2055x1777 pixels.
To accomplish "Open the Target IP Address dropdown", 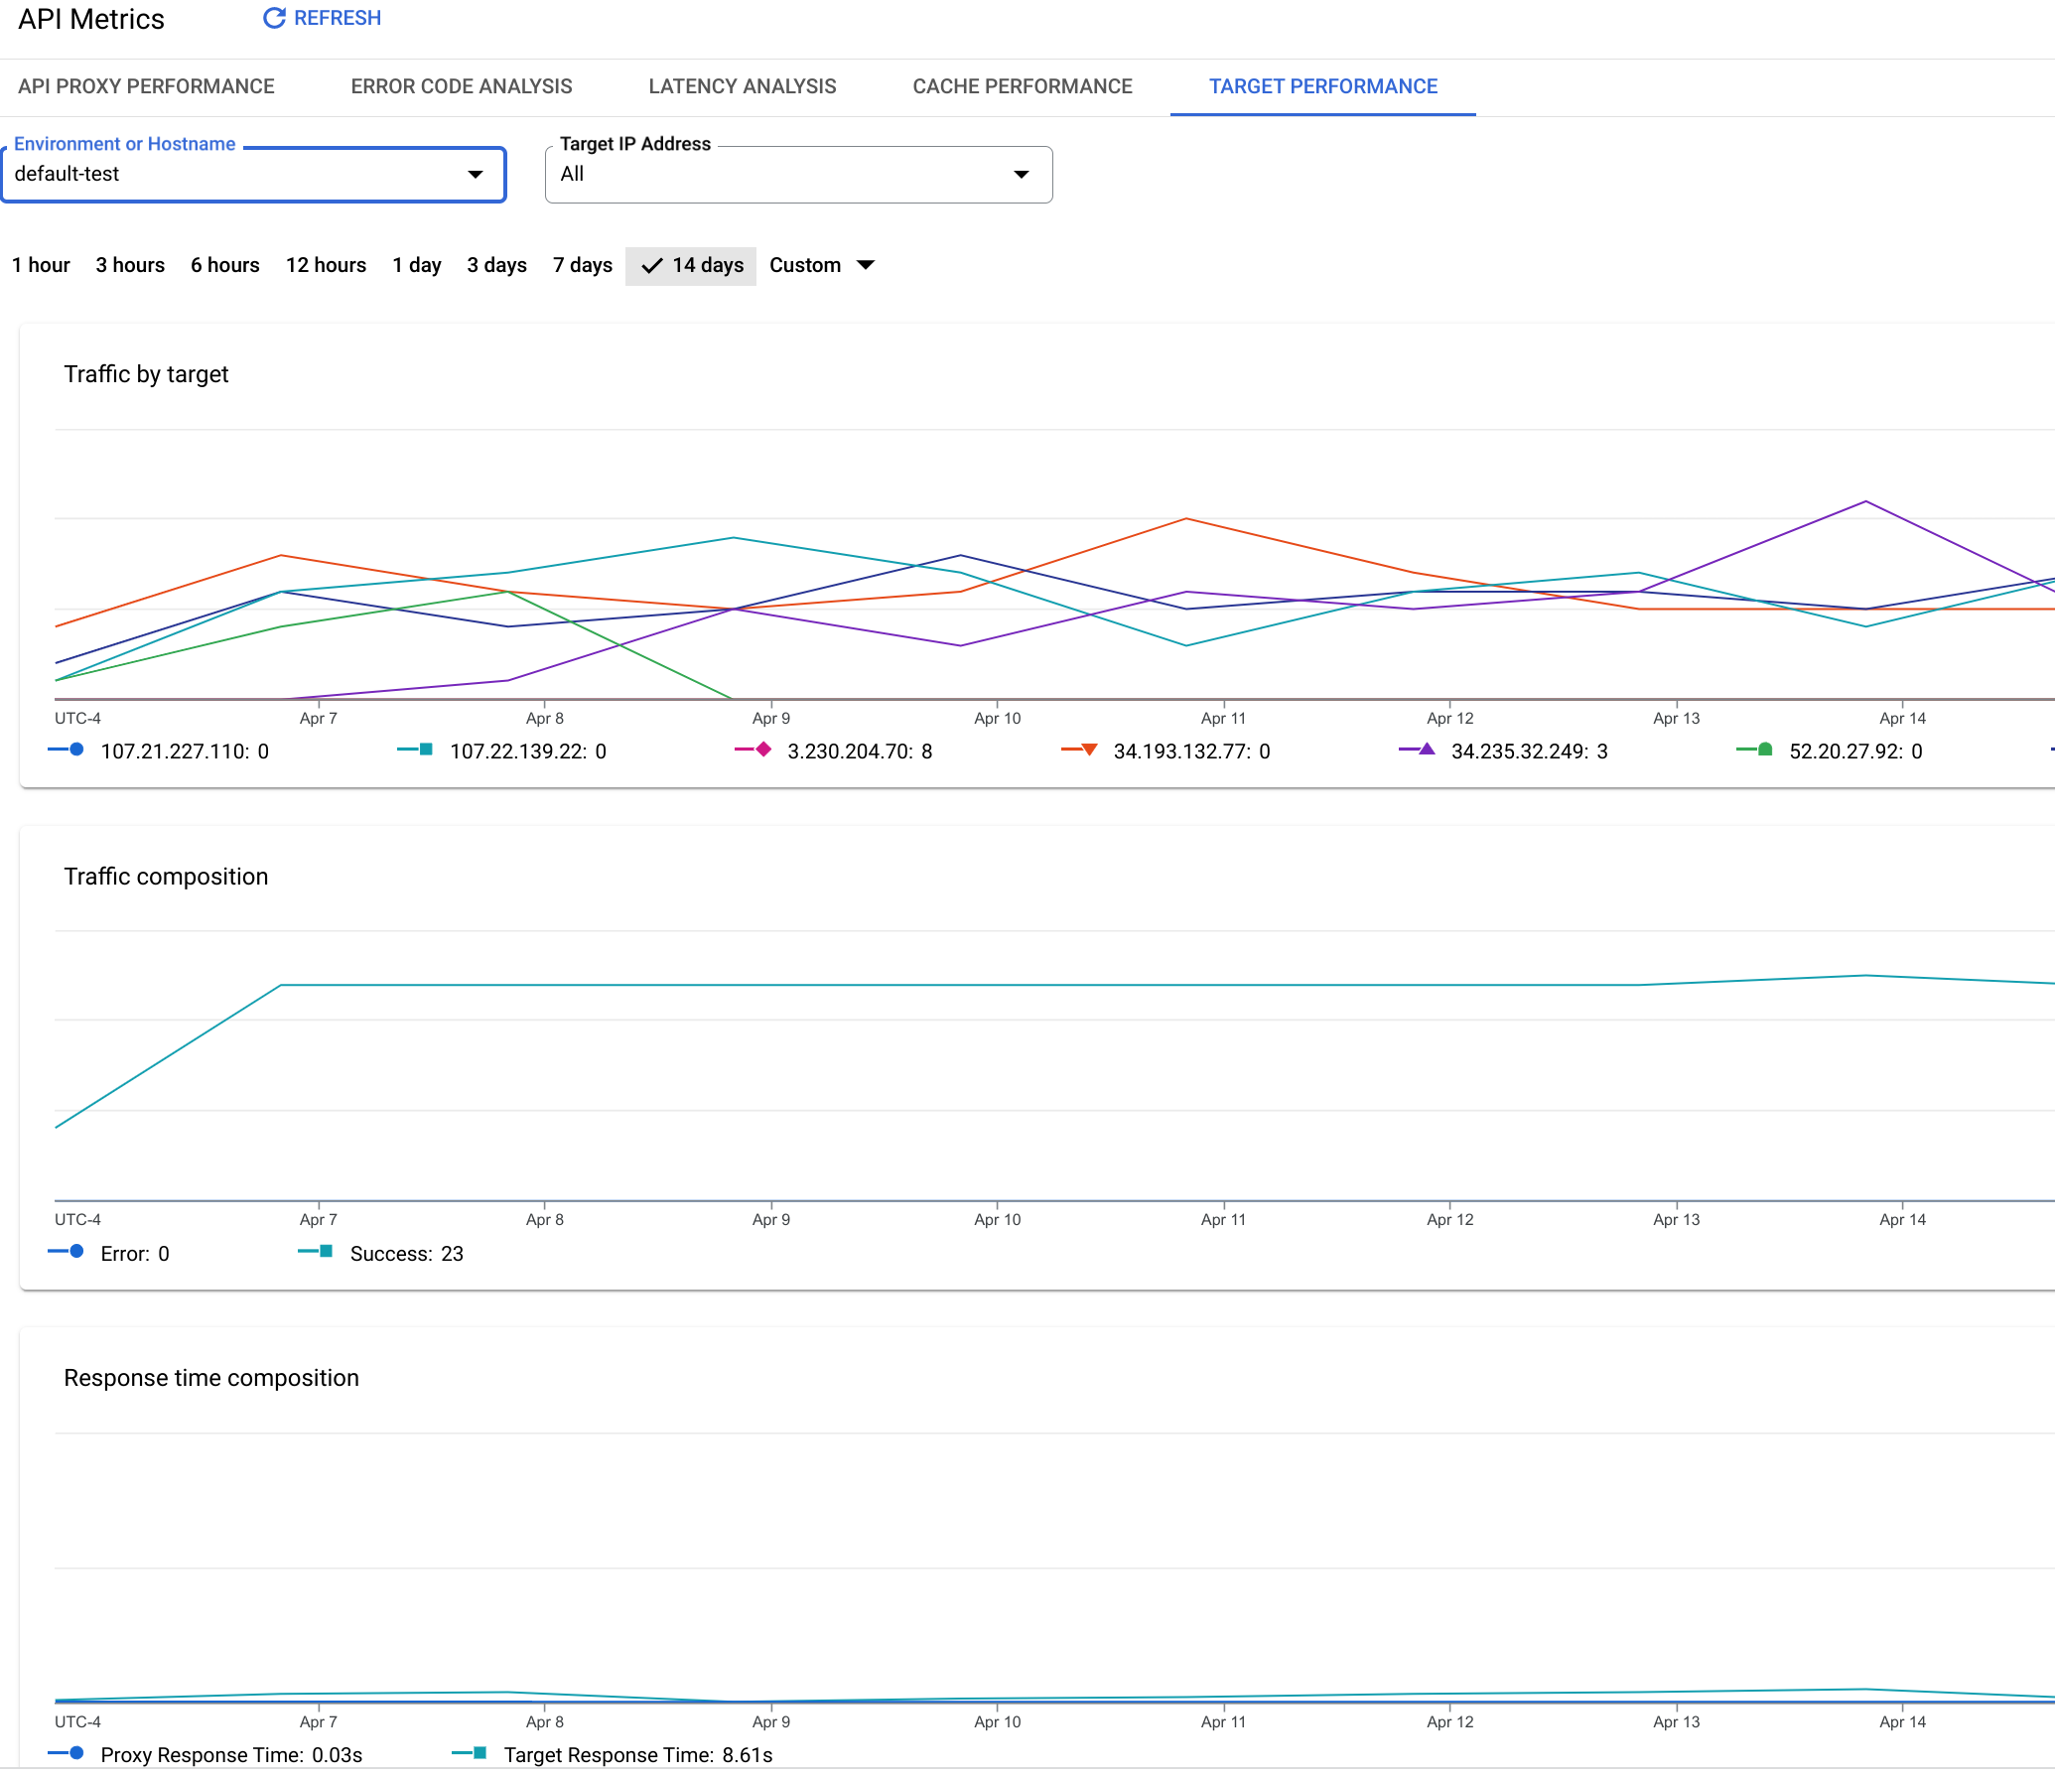I will coord(1017,173).
